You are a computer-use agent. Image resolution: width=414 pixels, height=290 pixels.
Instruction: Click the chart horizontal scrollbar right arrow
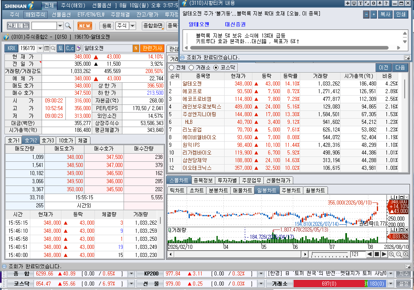click(x=305, y=255)
